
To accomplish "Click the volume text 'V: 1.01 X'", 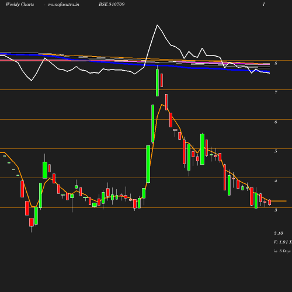I will click(283, 242).
